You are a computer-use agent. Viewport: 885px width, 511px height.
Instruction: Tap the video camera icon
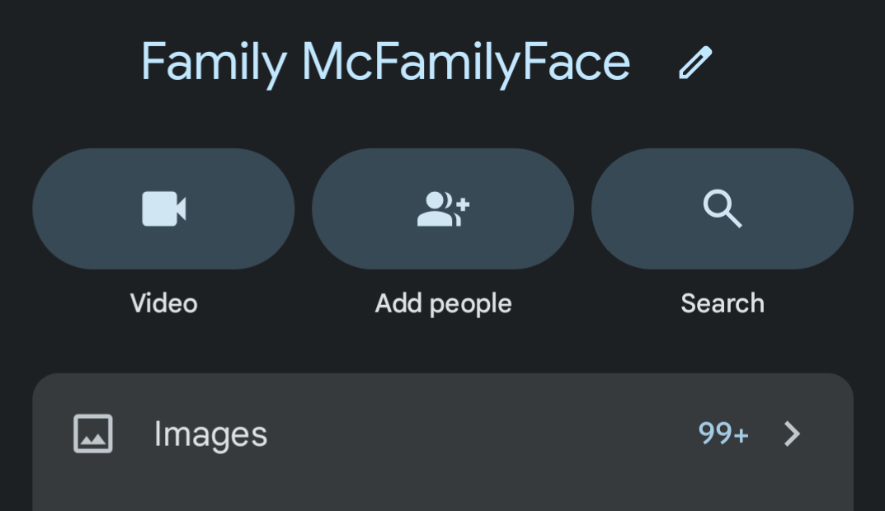coord(163,209)
